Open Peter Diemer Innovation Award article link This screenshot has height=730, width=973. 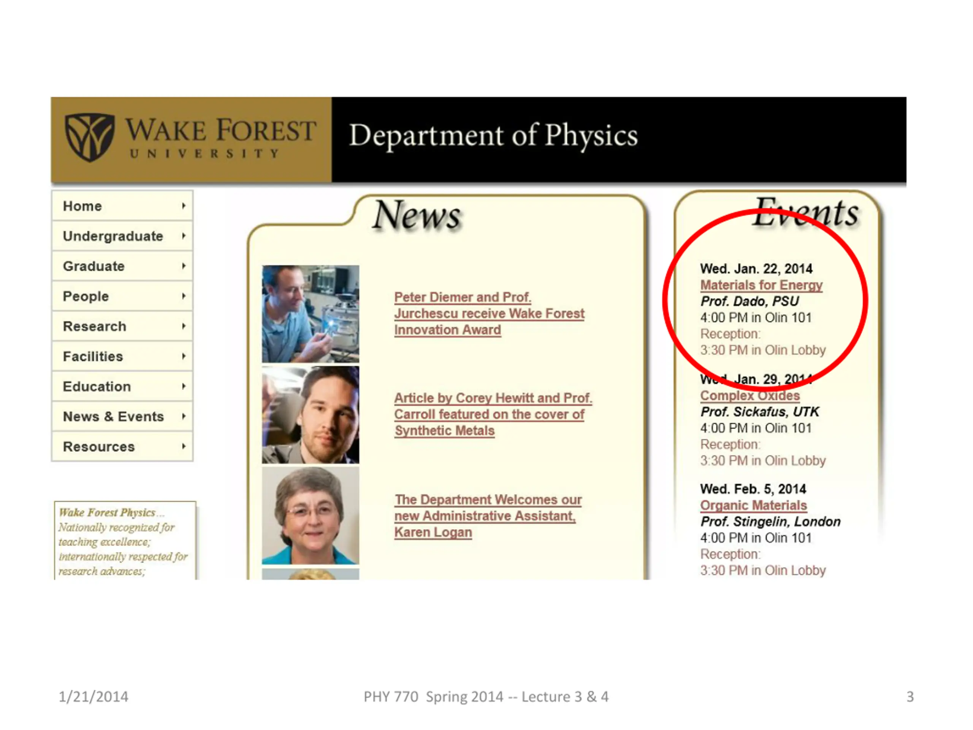(x=488, y=313)
